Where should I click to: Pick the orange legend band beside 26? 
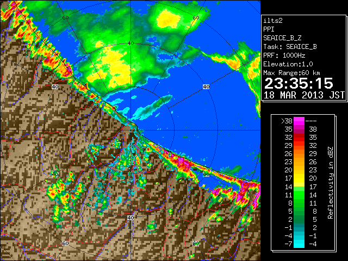(x=299, y=153)
